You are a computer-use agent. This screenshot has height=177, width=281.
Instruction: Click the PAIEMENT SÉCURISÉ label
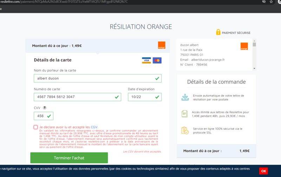236,33
